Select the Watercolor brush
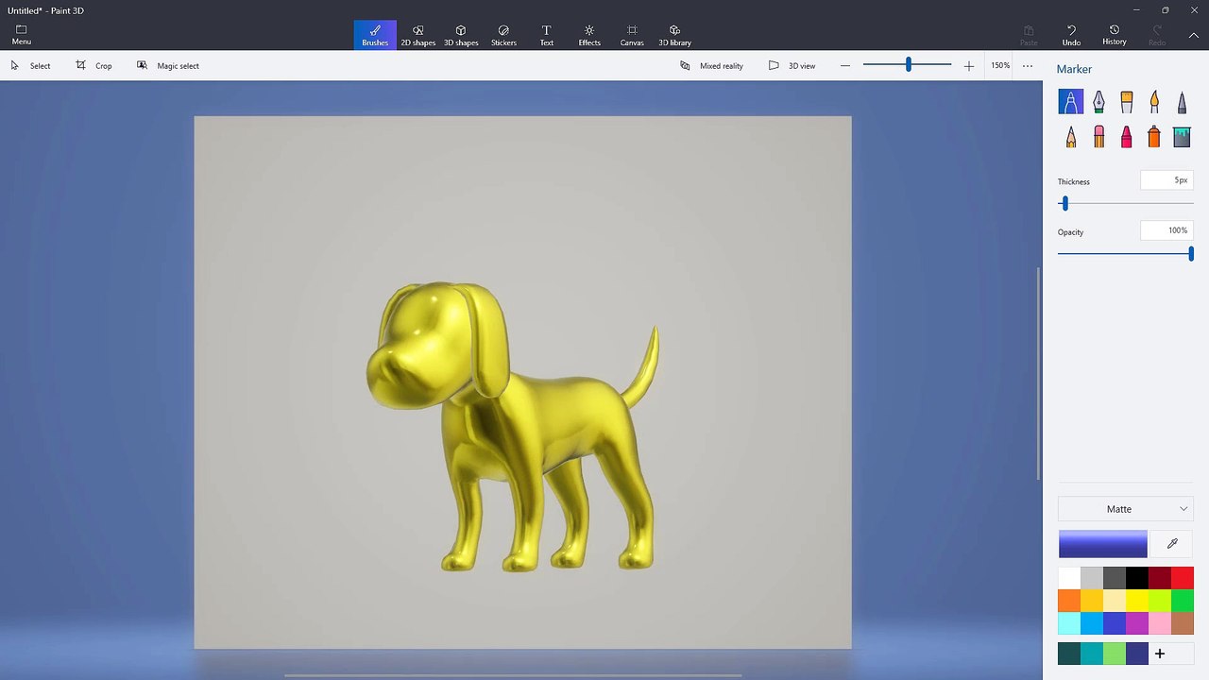The height and width of the screenshot is (680, 1209). coord(1153,101)
